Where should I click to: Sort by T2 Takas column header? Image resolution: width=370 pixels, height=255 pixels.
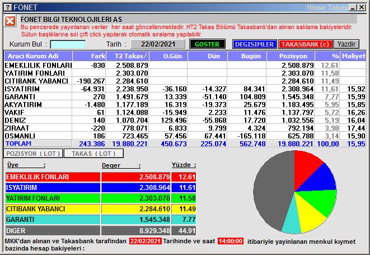click(x=128, y=56)
